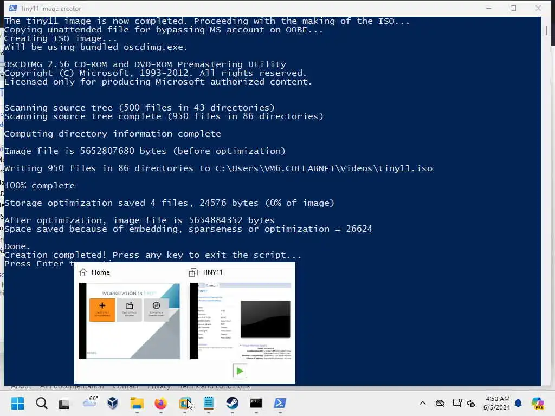Viewport: 555px width, 416px height.
Task: Click 'After optimization, image file is' line
Action: 139,220
